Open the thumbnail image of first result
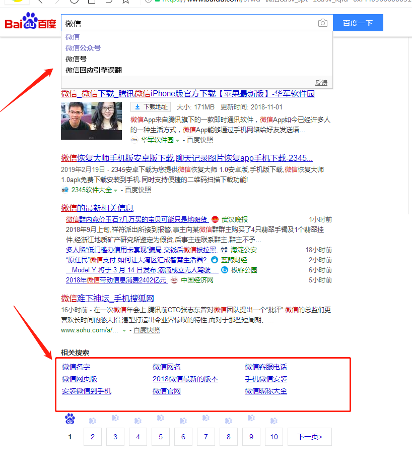 click(x=91, y=121)
